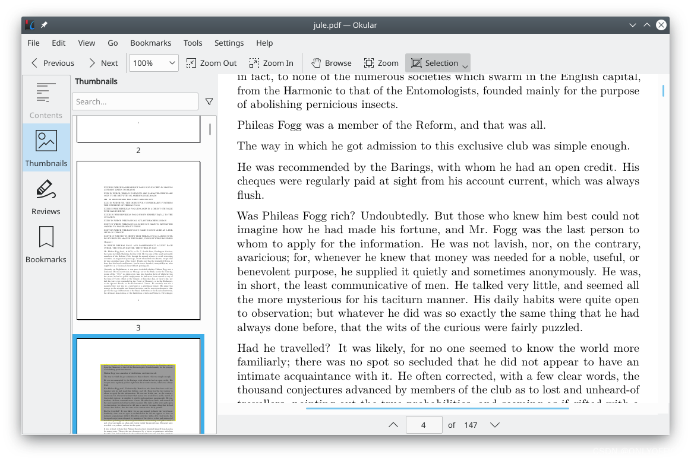Open the File menu

point(33,43)
